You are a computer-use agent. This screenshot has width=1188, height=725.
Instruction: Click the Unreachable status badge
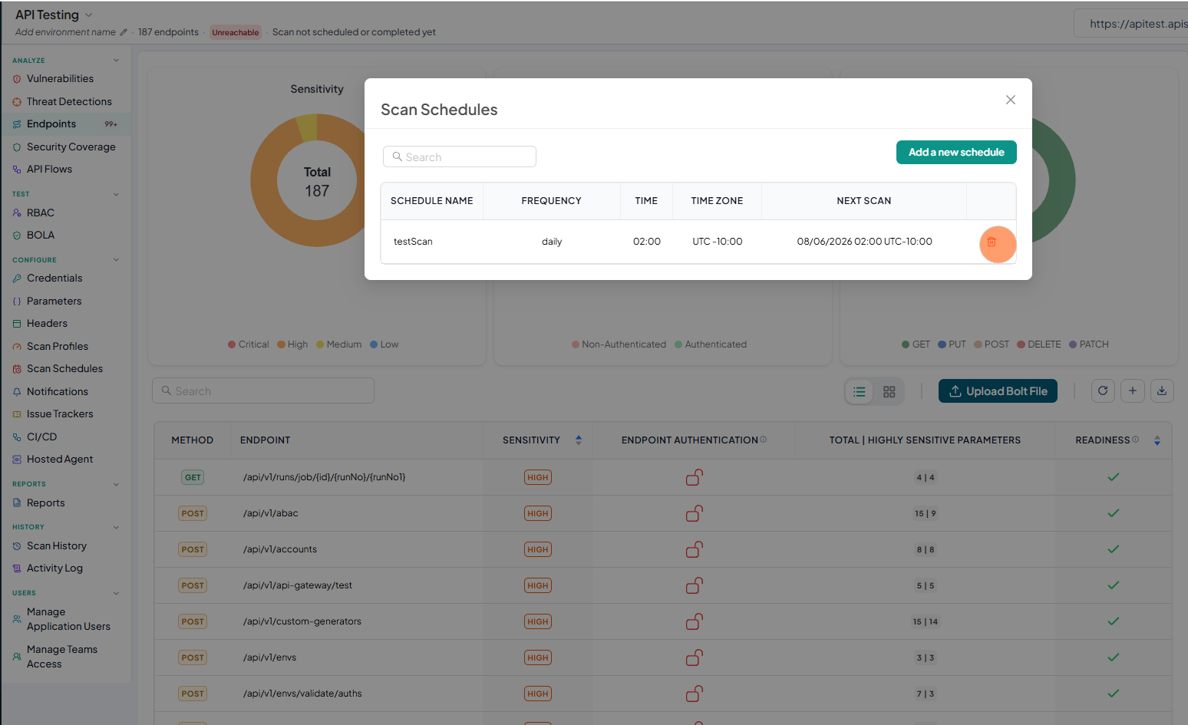coord(236,32)
